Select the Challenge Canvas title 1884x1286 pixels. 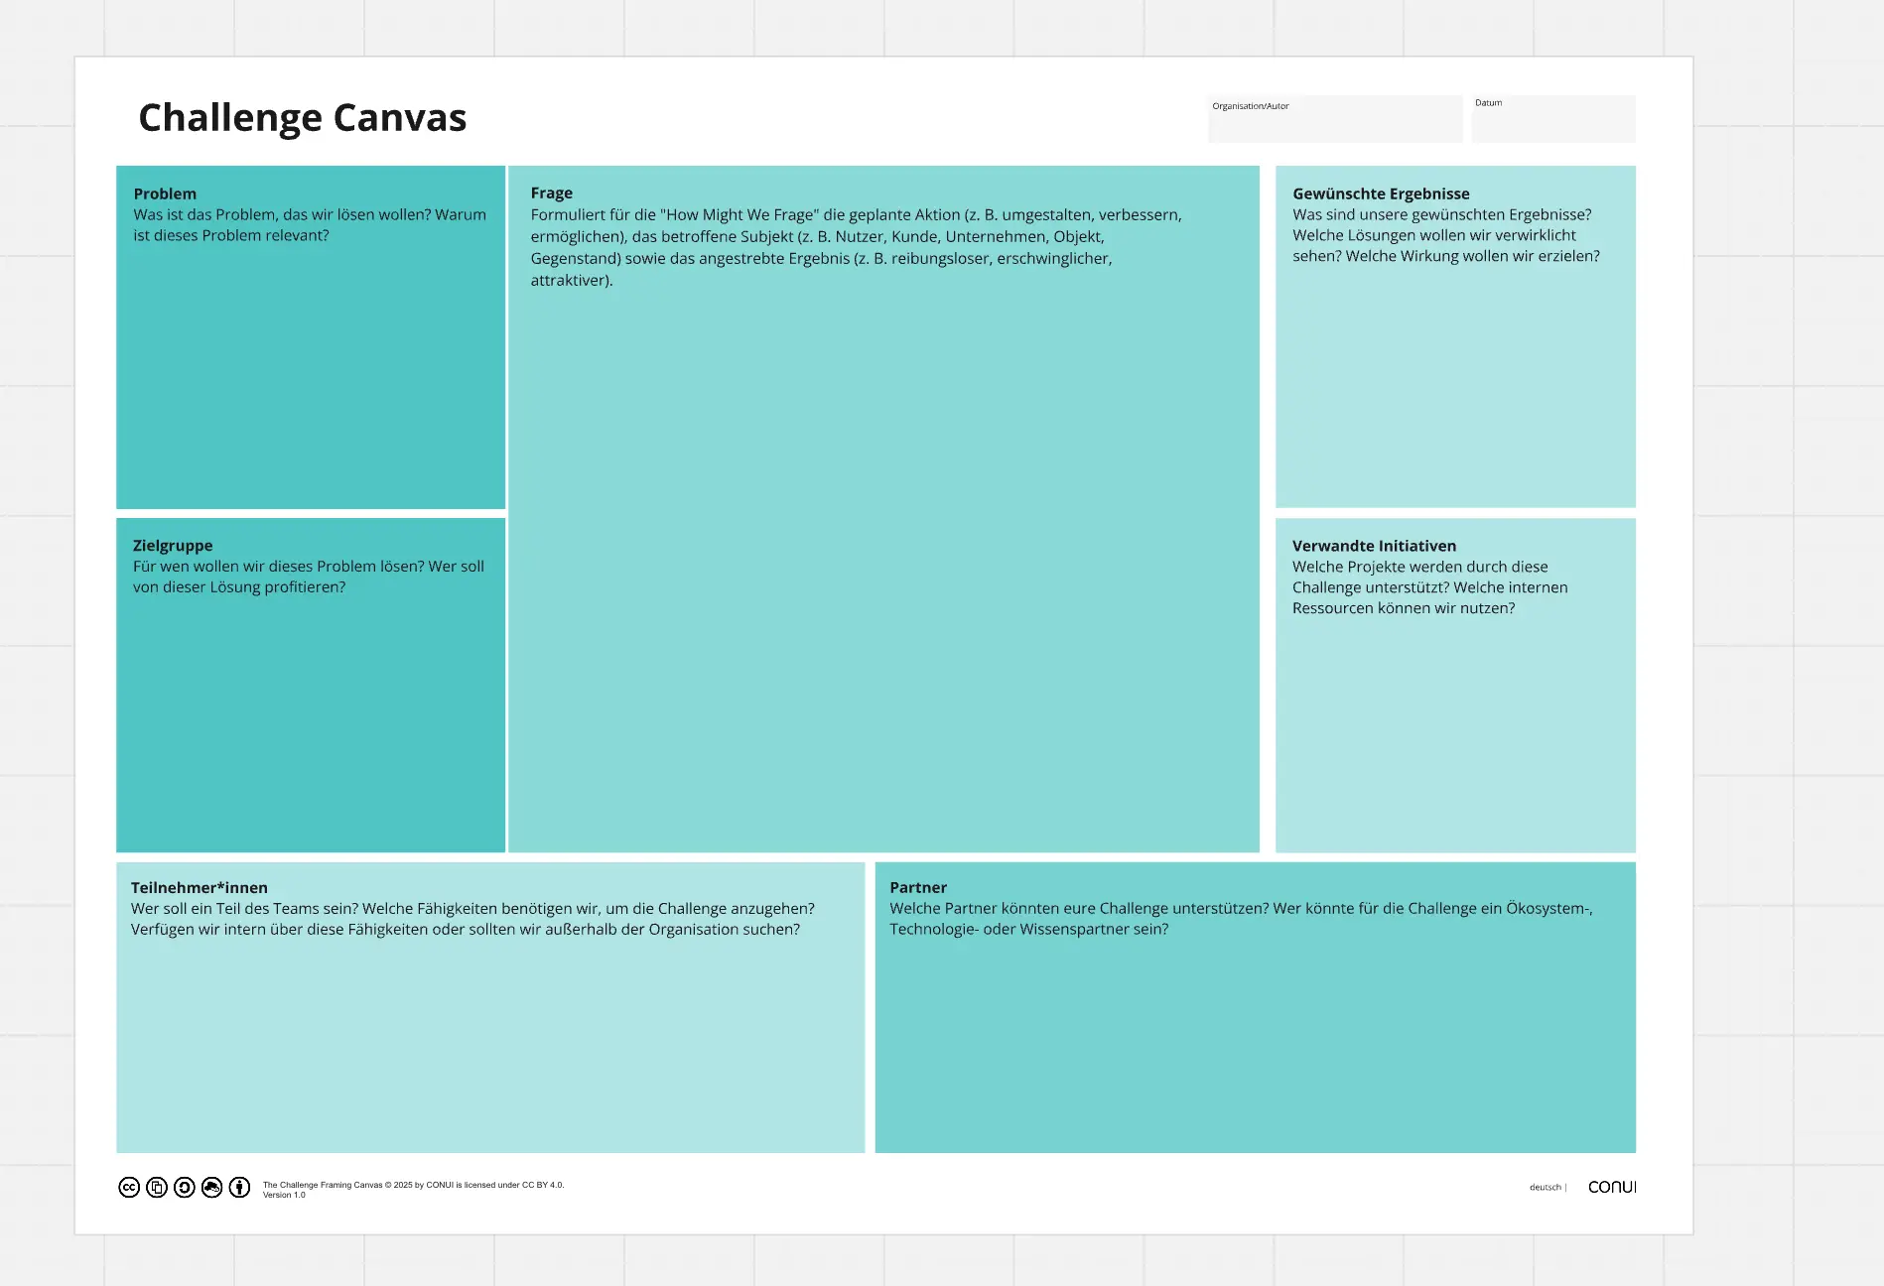click(x=303, y=118)
